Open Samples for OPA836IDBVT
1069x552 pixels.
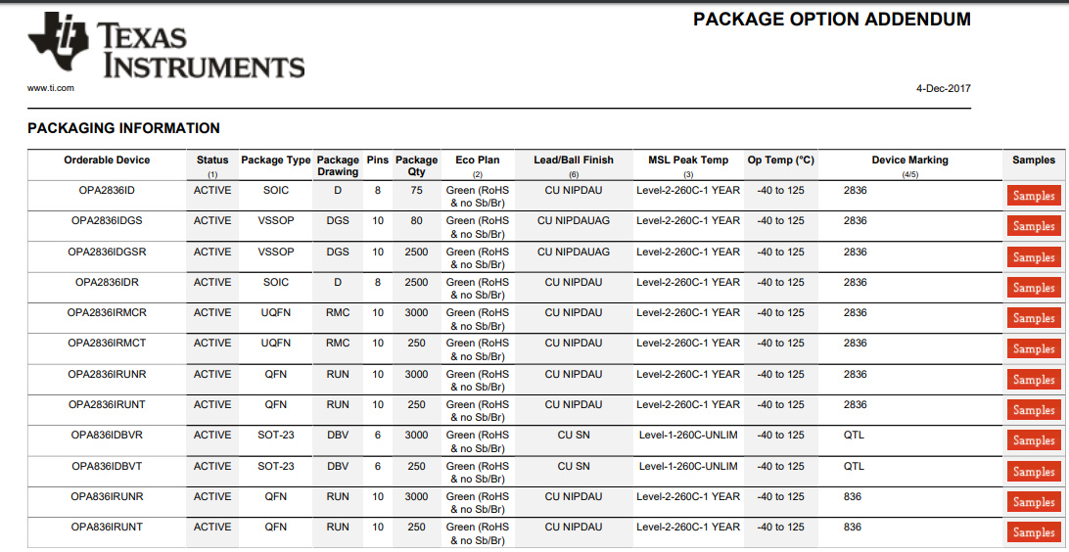point(1034,472)
